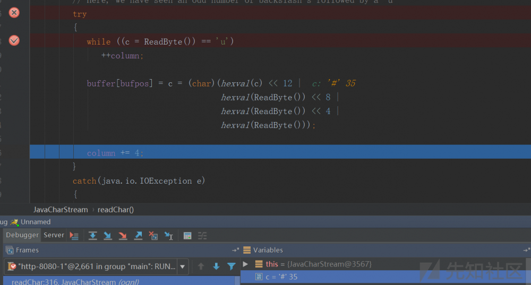Click the 'hexval(ReadByte()) << 4' line

tap(280, 111)
